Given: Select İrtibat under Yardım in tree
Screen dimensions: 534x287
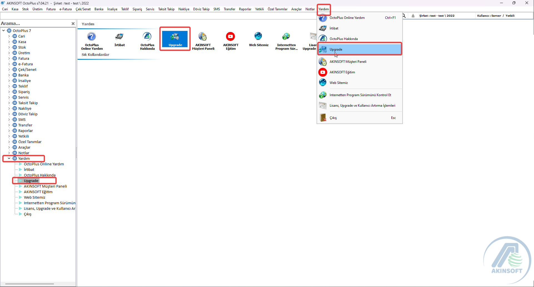Looking at the screenshot, I should coord(29,169).
